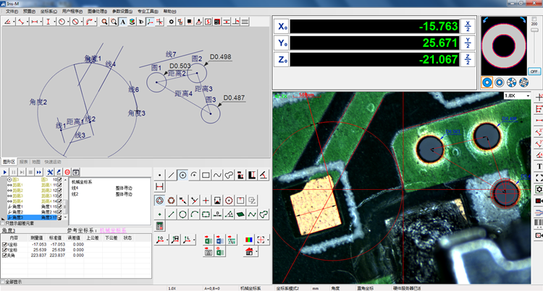Click the red delete element icon
Screen dimensions: 543x291
tap(67, 172)
